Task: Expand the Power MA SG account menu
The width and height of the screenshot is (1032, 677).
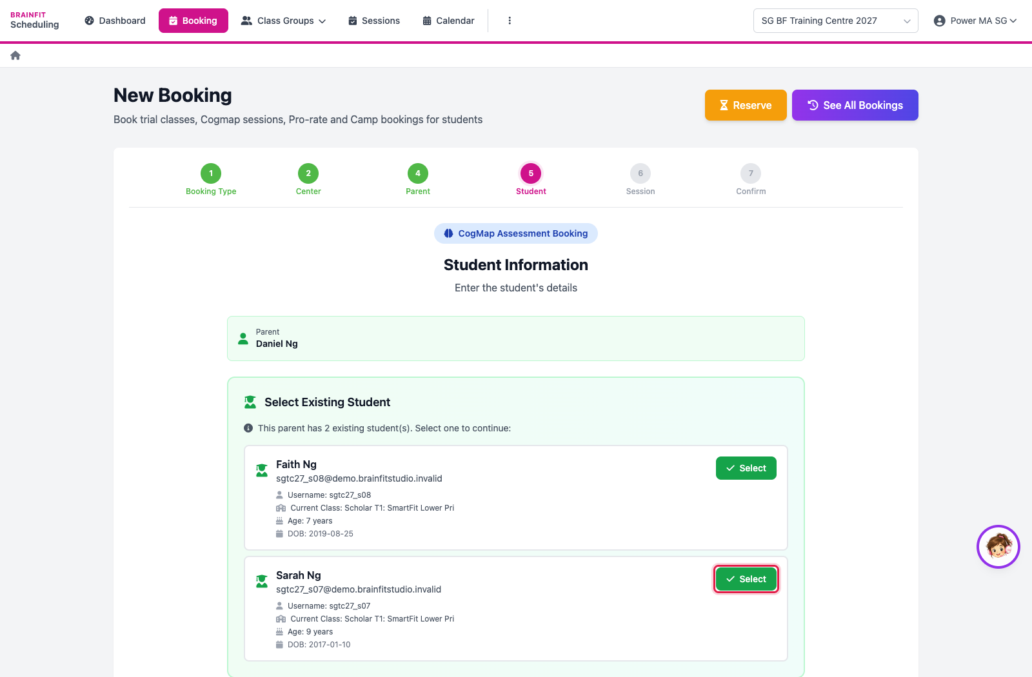Action: tap(975, 21)
